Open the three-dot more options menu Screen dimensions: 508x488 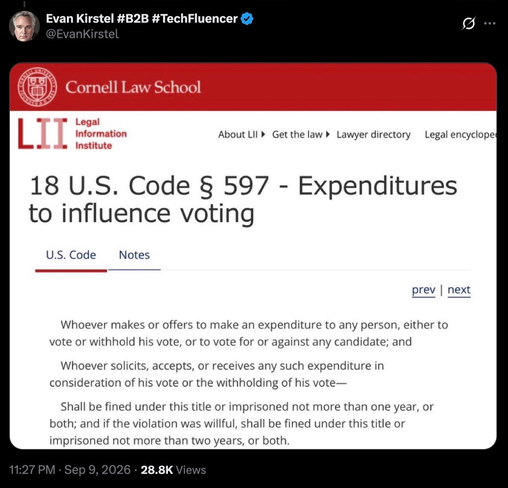490,23
